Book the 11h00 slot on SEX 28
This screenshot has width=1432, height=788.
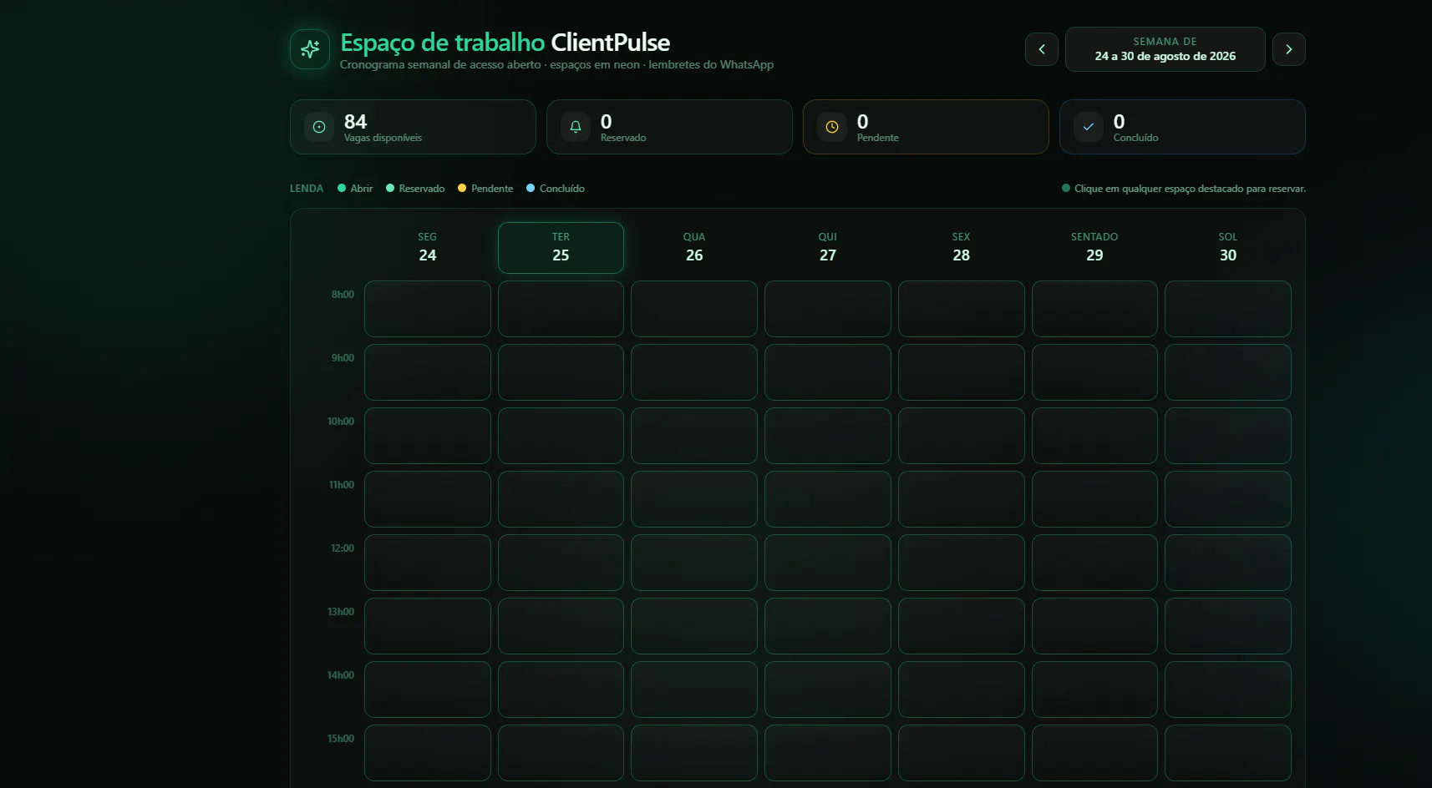point(962,499)
